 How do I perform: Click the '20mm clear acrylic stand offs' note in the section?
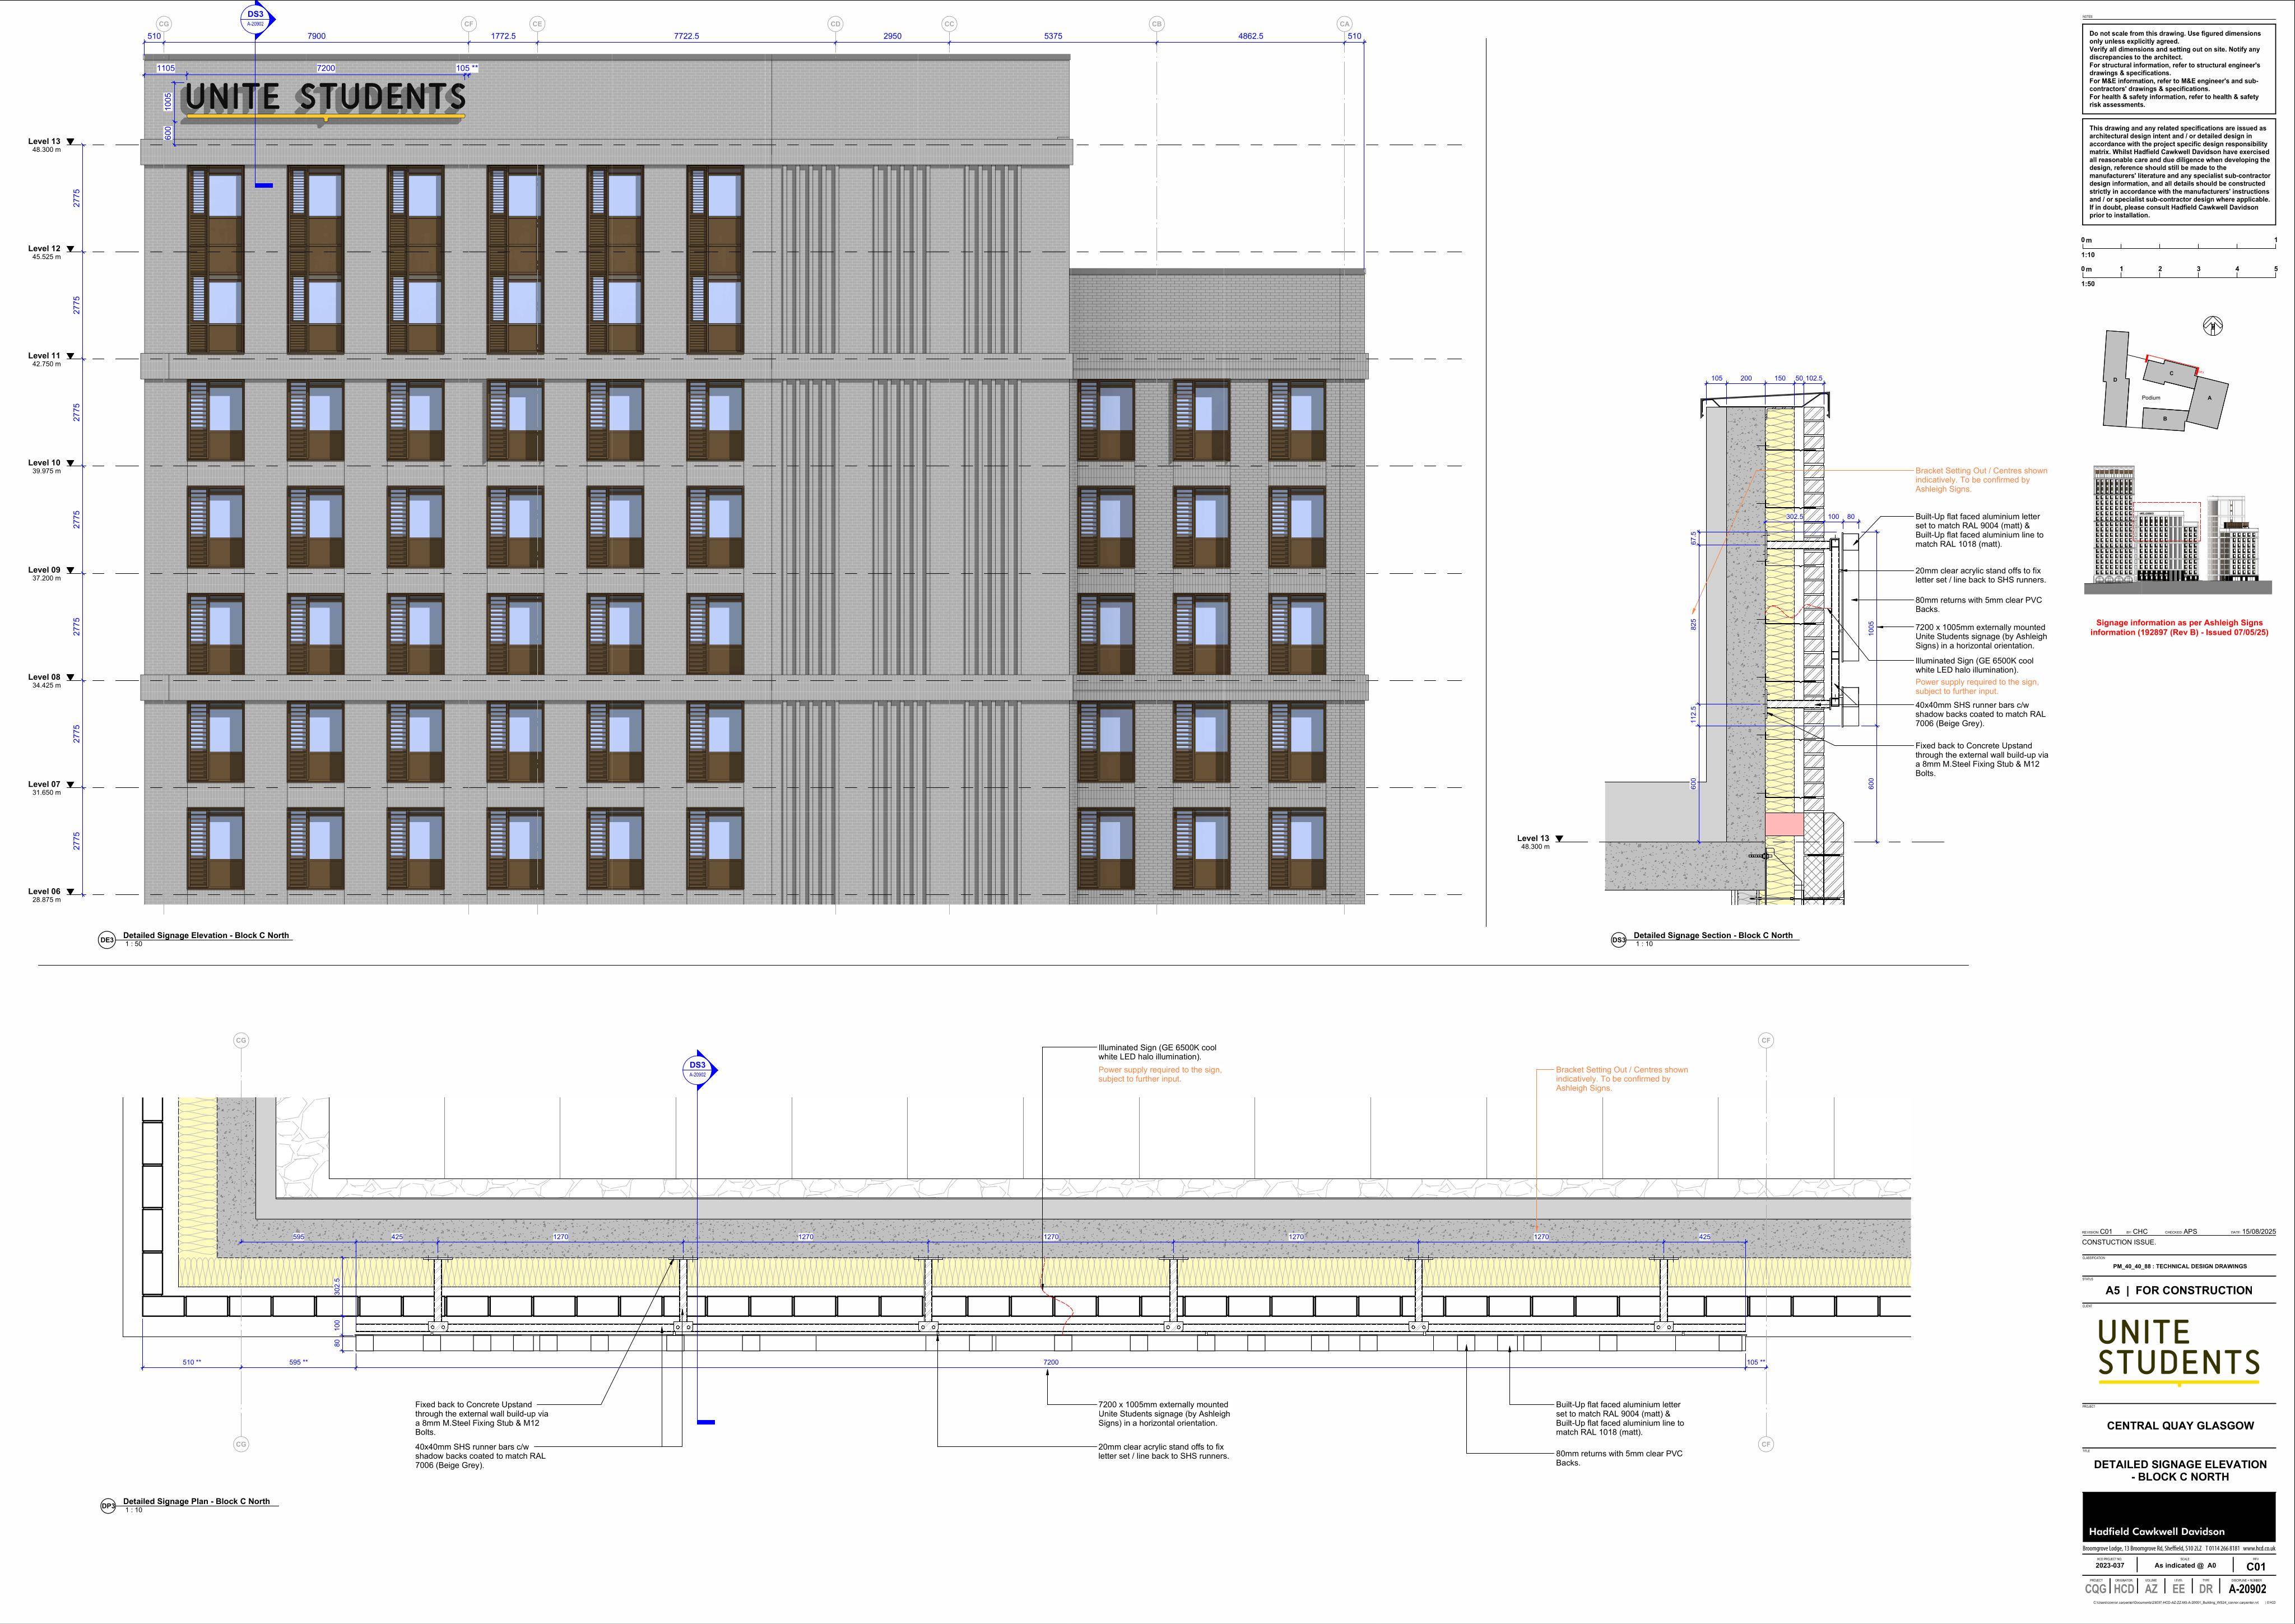1980,575
